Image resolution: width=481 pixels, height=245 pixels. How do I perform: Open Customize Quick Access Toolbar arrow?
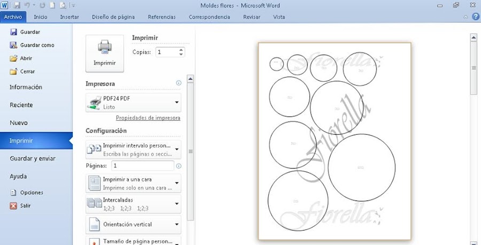pyautogui.click(x=73, y=5)
